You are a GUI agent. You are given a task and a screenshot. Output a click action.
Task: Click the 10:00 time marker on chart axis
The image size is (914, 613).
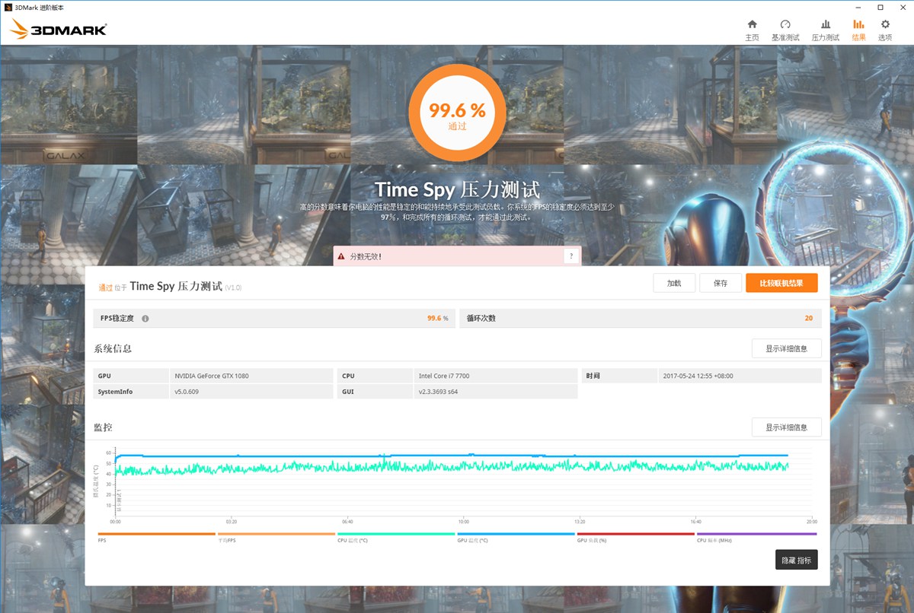click(x=463, y=522)
